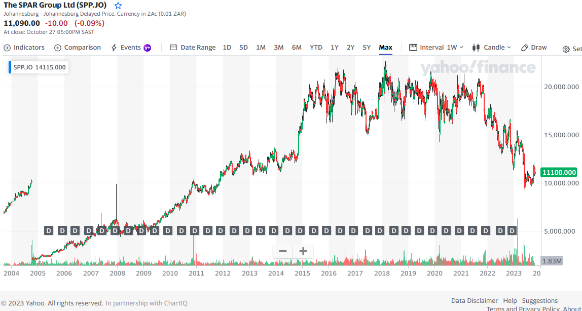The height and width of the screenshot is (311, 582).
Task: Switch to the 3M range
Action: [x=279, y=48]
